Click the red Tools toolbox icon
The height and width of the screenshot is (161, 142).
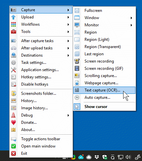tap(14, 32)
